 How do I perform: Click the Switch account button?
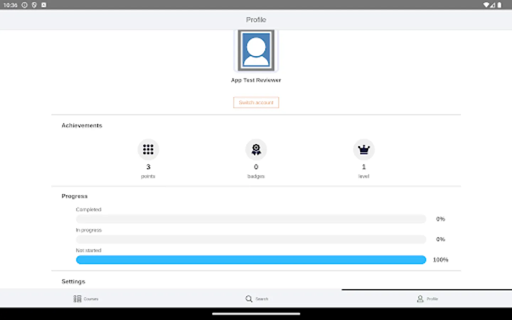click(256, 102)
